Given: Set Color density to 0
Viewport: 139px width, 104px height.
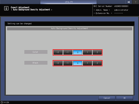Looking at the screenshot, I should point(78,52).
